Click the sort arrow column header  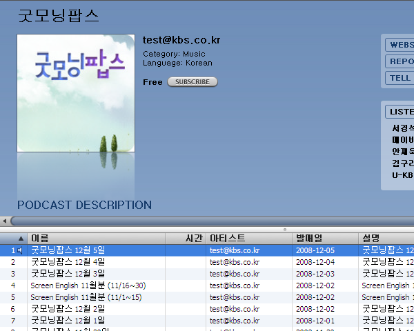(x=14, y=239)
